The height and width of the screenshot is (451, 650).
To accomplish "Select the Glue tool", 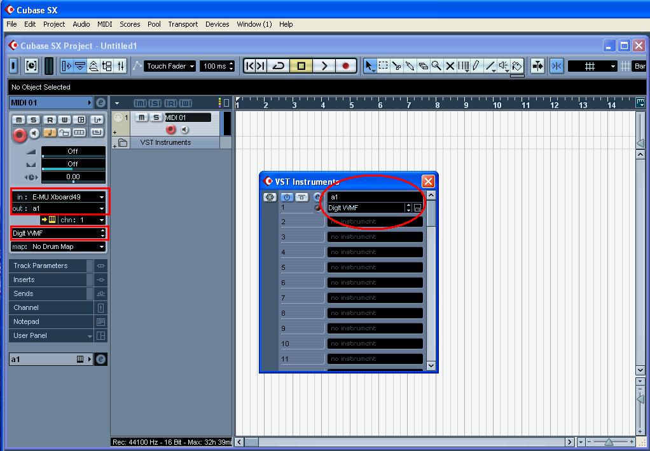I will pyautogui.click(x=410, y=66).
